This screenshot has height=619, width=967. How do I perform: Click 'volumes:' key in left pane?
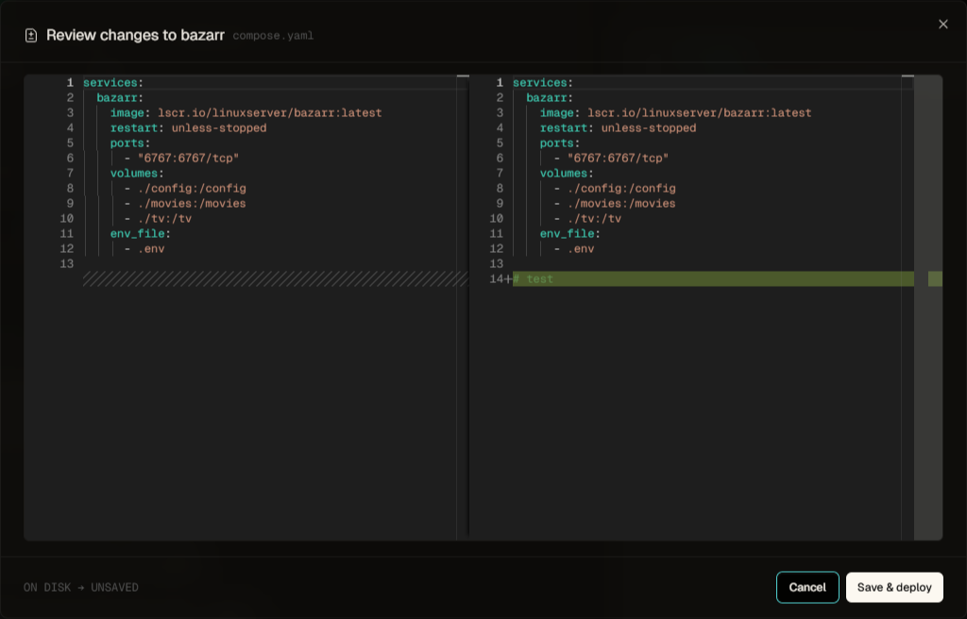(137, 174)
